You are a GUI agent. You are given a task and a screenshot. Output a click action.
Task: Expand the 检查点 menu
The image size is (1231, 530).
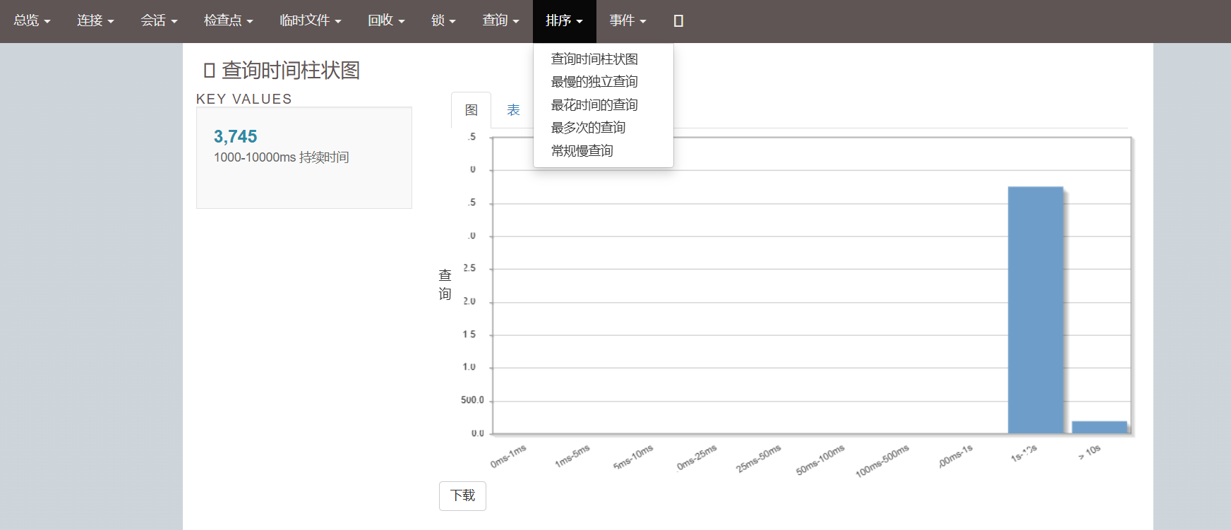[228, 21]
